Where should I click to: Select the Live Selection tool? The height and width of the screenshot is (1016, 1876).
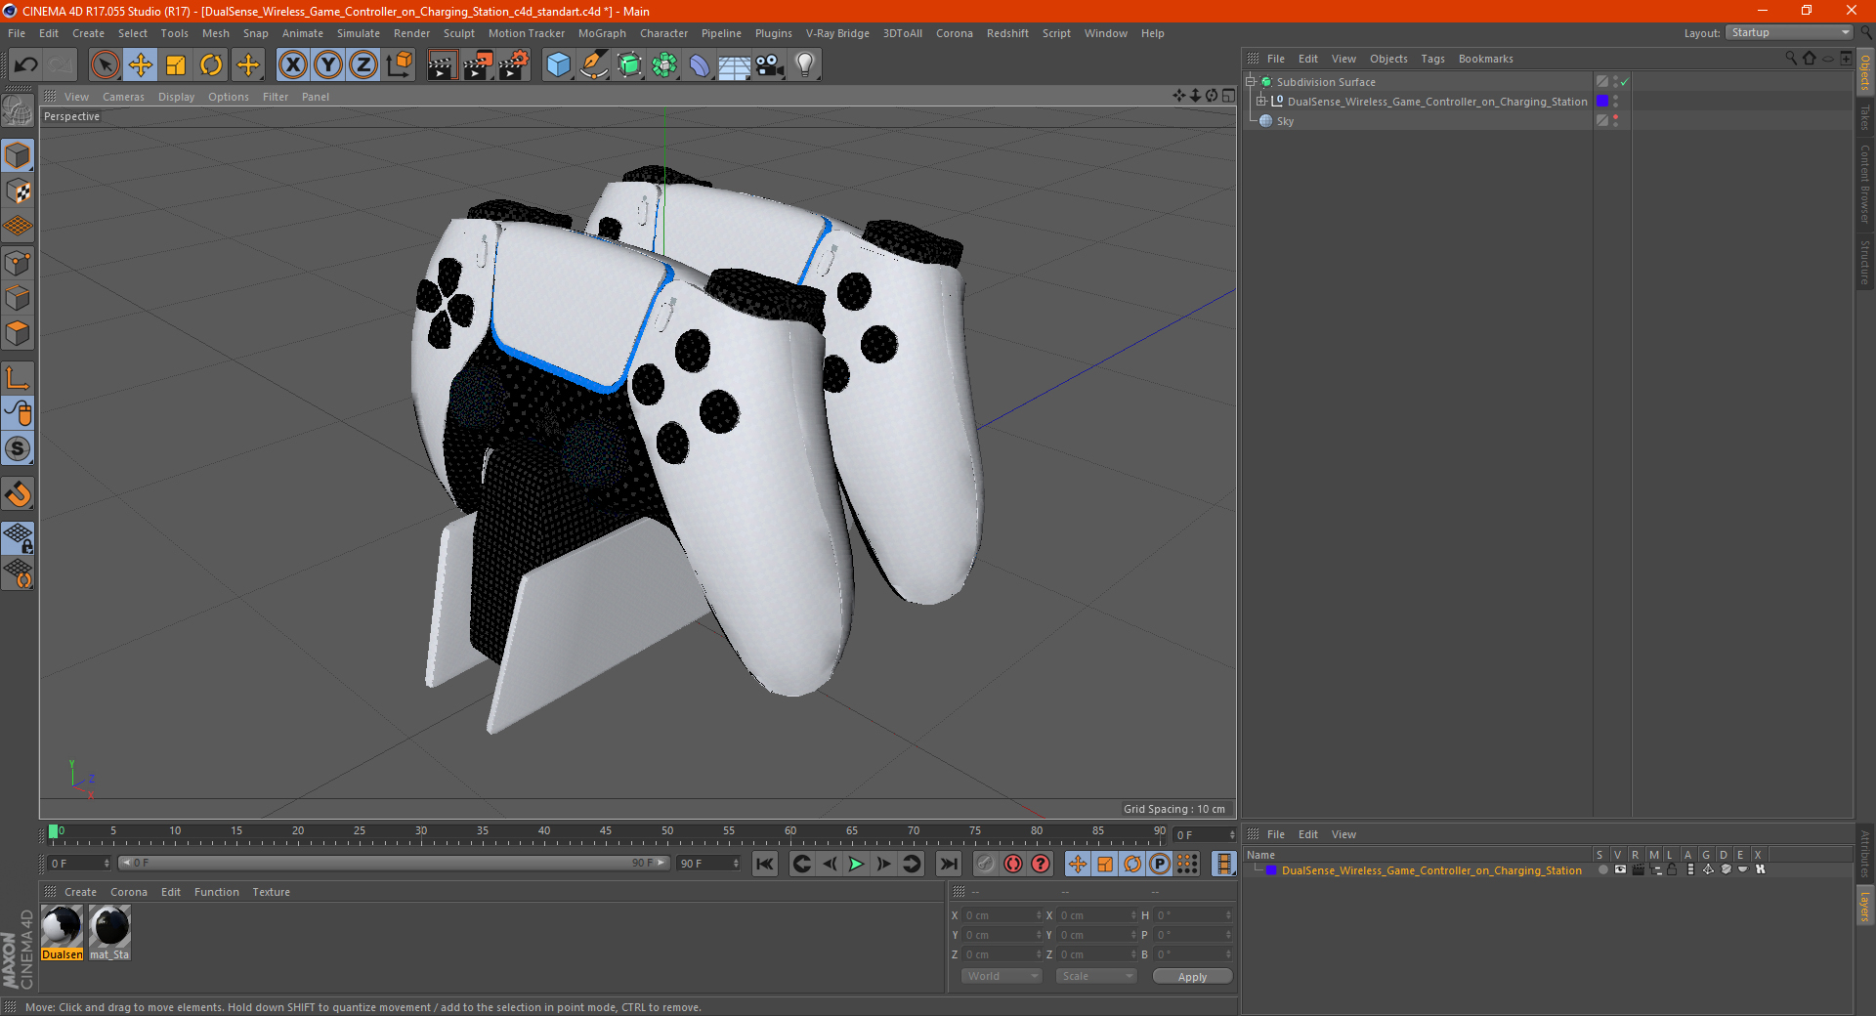tap(105, 65)
